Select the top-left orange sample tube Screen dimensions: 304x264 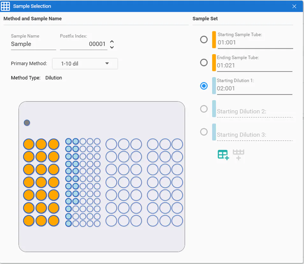coord(29,144)
